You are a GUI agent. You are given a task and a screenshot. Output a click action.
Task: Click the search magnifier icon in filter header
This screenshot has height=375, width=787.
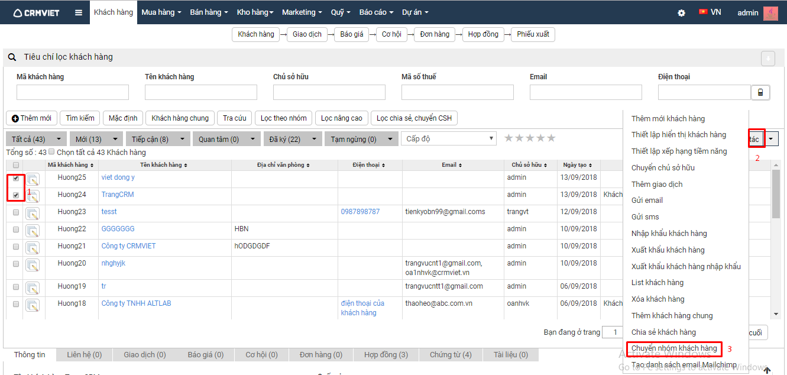click(x=12, y=57)
